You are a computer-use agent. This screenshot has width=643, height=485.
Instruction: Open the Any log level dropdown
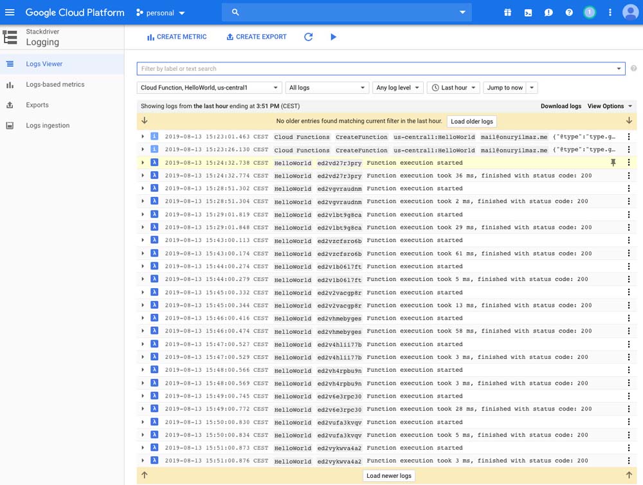point(397,87)
